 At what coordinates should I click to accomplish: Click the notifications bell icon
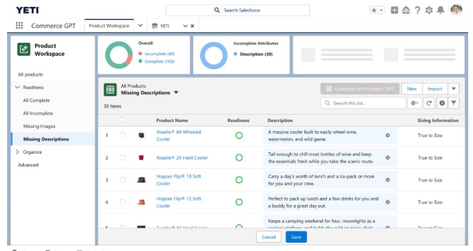[440, 10]
